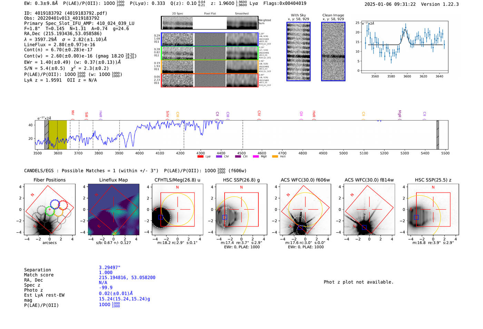Open the HSC SSP(26.8) g image
This screenshot has height=329, width=483.
click(241, 209)
